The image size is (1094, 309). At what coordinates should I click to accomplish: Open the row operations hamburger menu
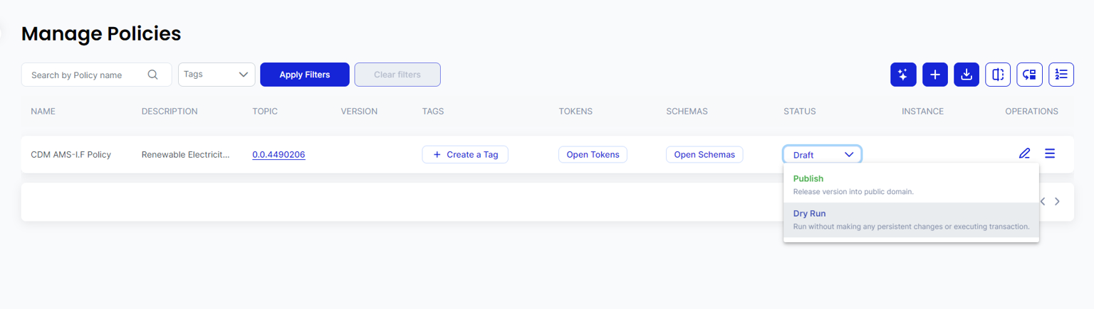1050,153
